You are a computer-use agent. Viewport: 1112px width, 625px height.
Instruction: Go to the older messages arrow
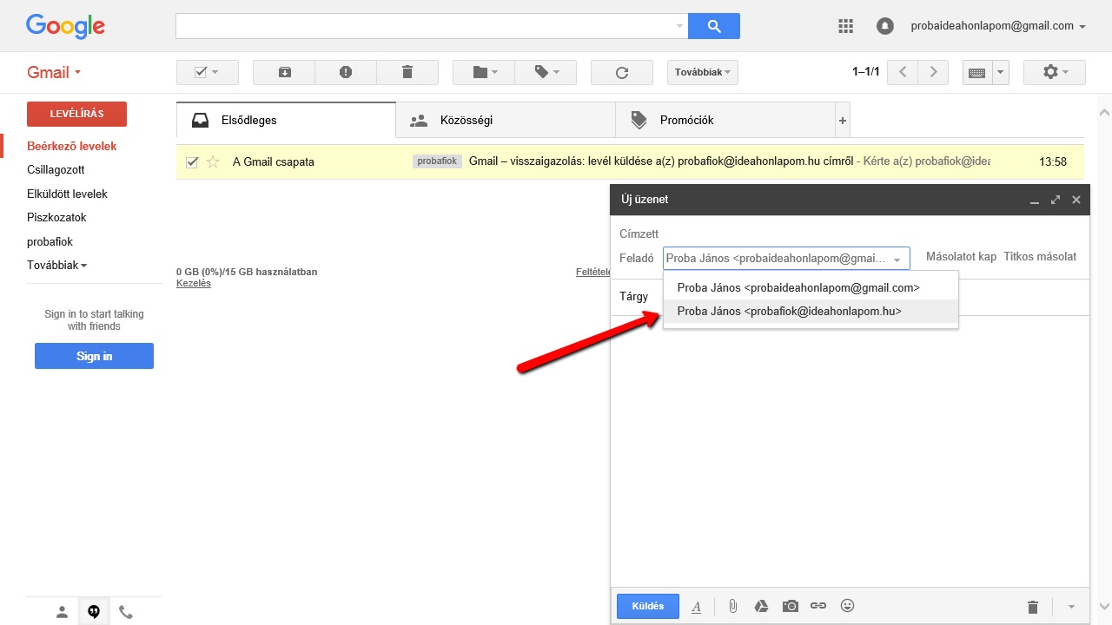coord(933,72)
